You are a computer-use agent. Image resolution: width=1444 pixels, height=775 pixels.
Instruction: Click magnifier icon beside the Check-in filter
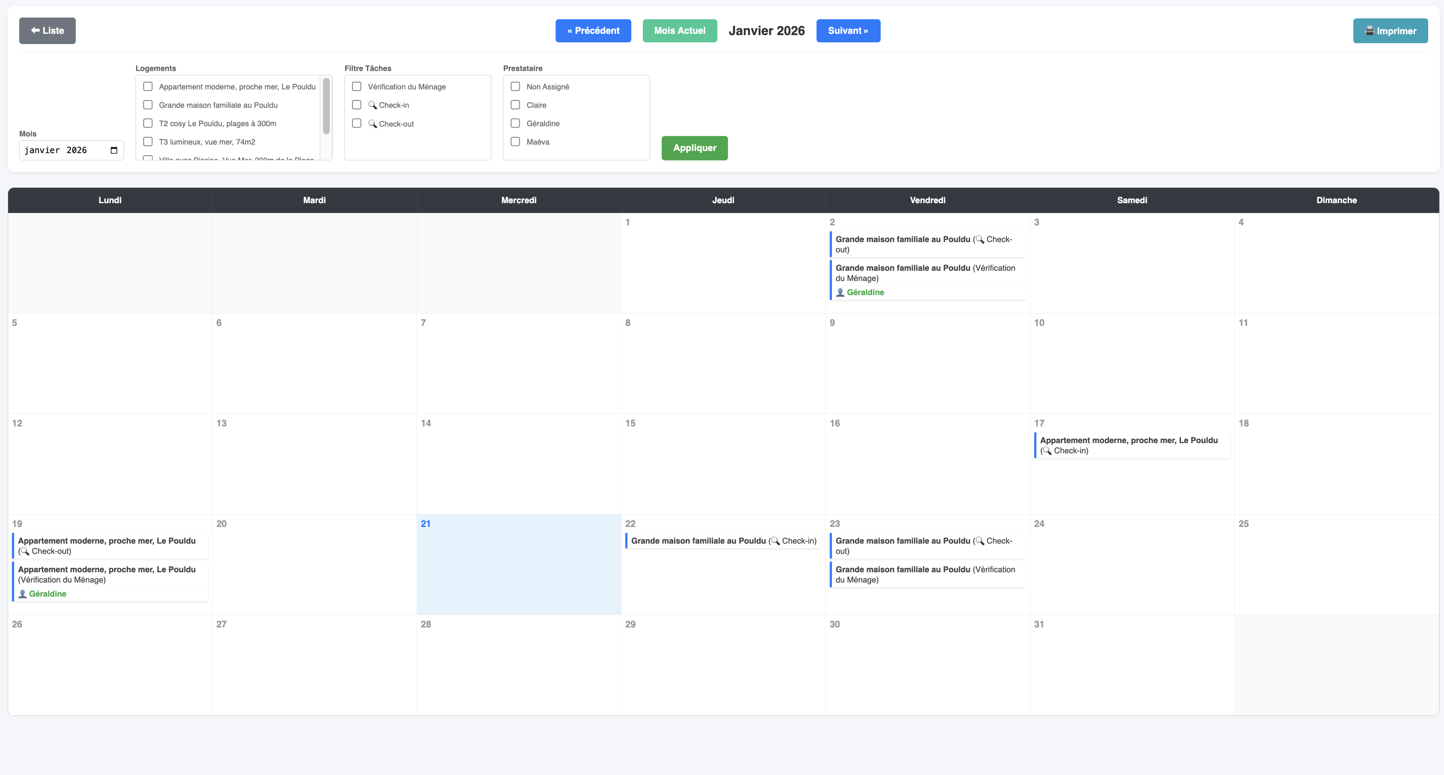coord(372,105)
